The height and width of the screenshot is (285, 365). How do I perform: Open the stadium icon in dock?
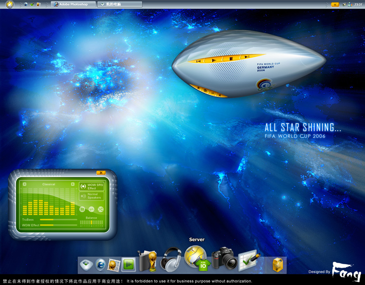(x=86, y=265)
